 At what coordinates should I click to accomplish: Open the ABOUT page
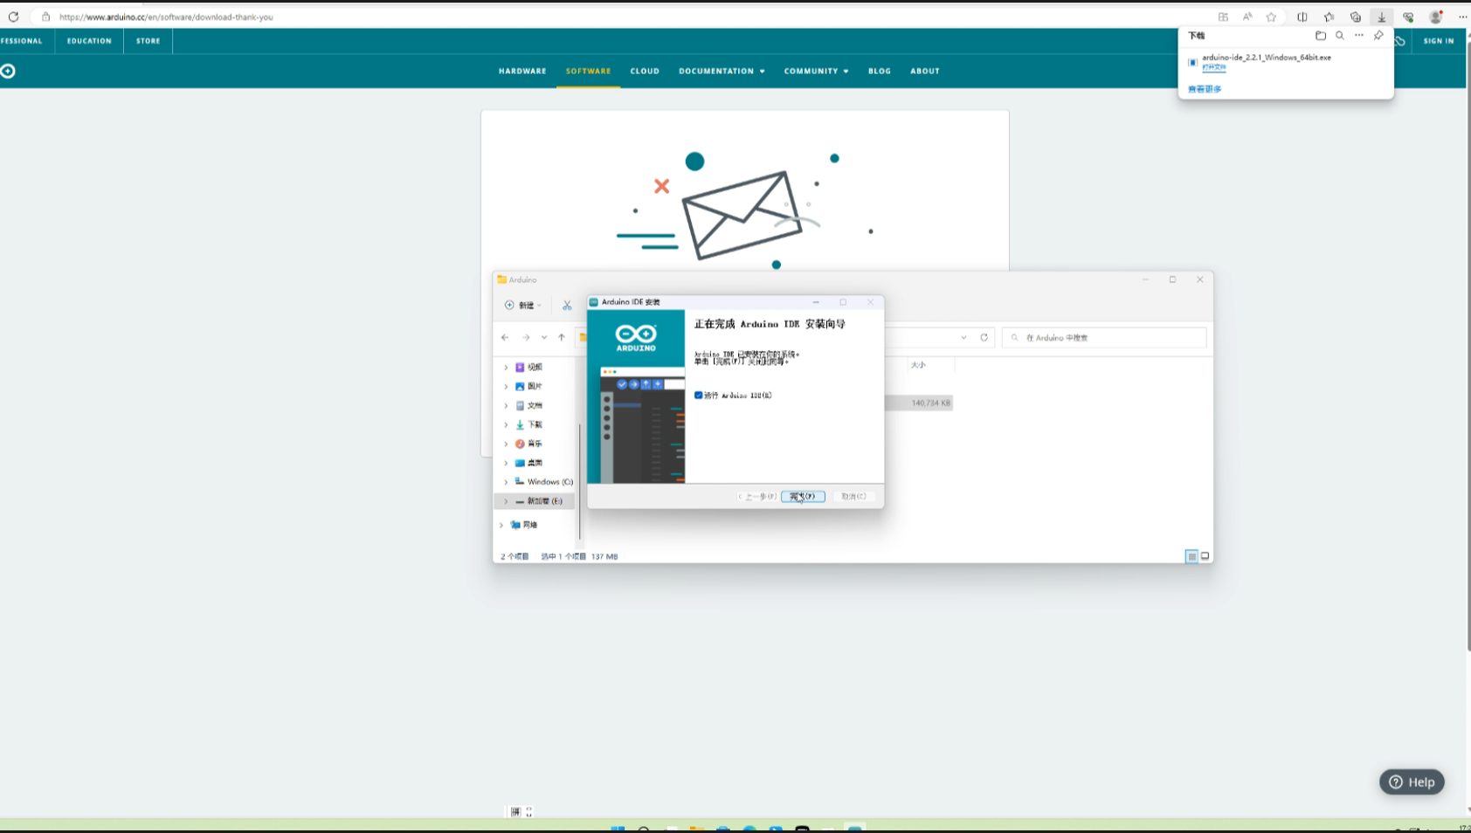point(925,72)
